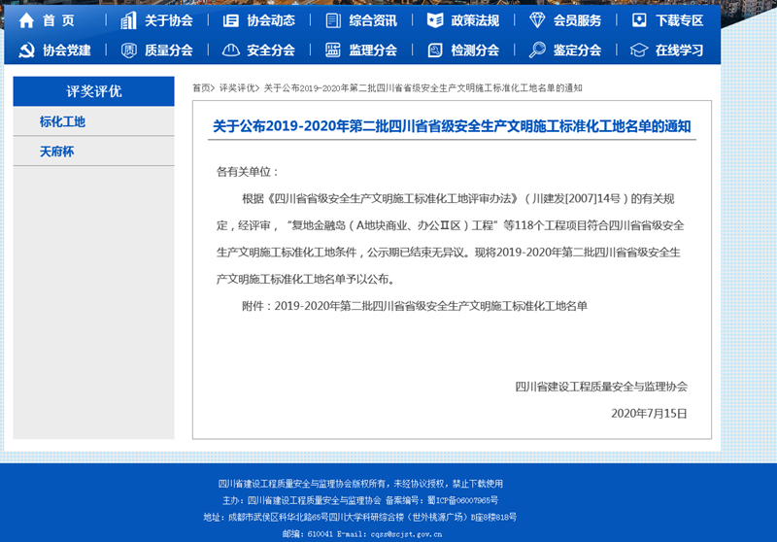
Task: Click the badge icon beside 质量分会
Action: pos(128,51)
